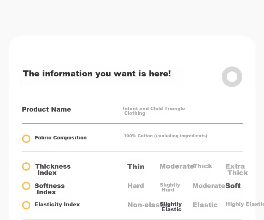Click the orange circle next to Elasticity Index
The height and width of the screenshot is (220, 264).
[26, 205]
